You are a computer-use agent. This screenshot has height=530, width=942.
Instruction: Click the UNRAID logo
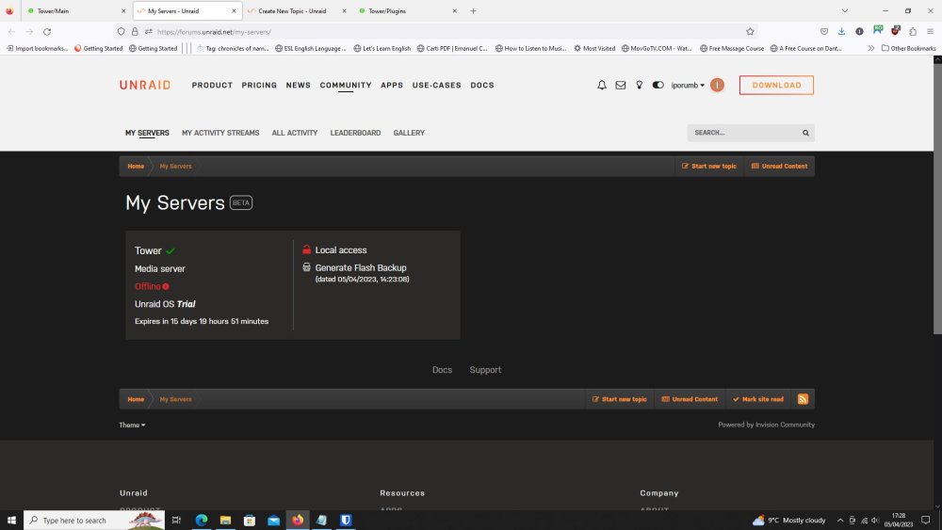point(145,86)
